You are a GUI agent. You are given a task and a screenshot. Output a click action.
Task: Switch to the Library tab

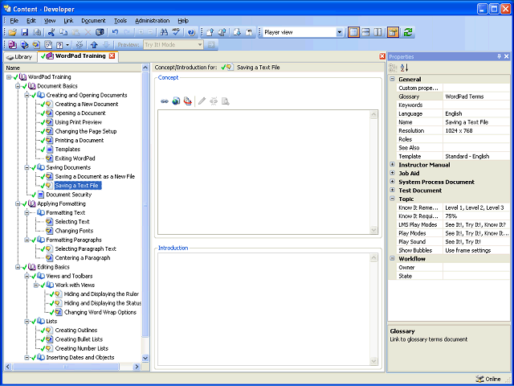[20, 57]
